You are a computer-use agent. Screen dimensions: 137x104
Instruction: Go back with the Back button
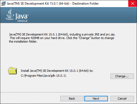(x=72, y=99)
